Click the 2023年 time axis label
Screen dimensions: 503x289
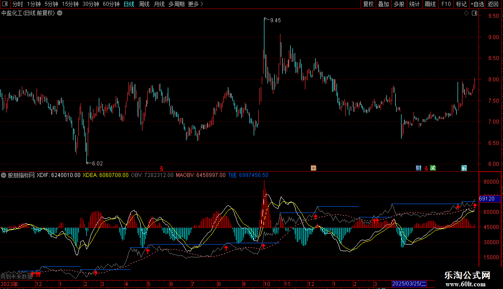[x=9, y=284]
